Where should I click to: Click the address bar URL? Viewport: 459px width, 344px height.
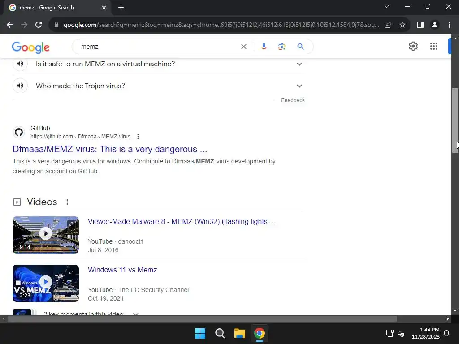point(221,25)
